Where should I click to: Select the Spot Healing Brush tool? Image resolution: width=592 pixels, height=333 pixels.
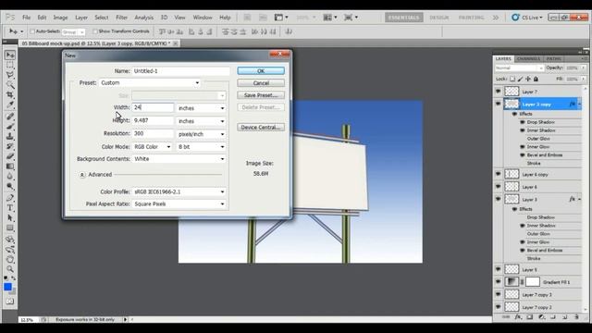coord(10,117)
